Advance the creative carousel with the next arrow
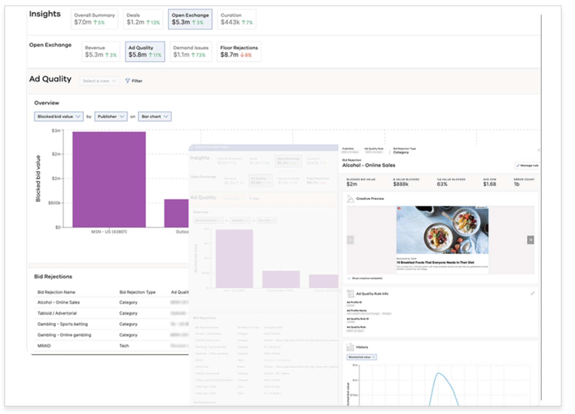Screen dimensions: 575x414 (x=531, y=239)
